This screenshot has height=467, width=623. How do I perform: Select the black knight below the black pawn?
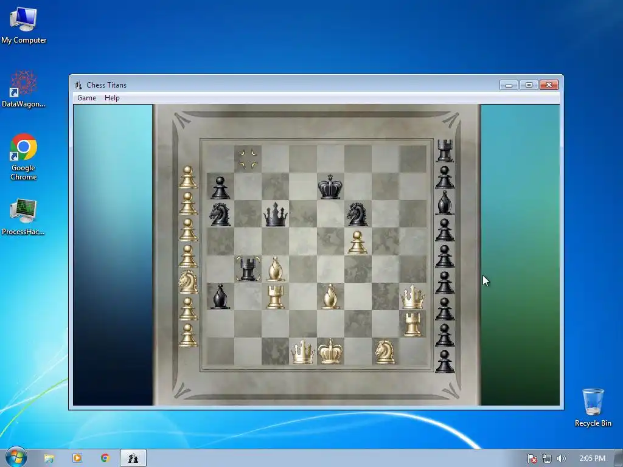point(220,215)
